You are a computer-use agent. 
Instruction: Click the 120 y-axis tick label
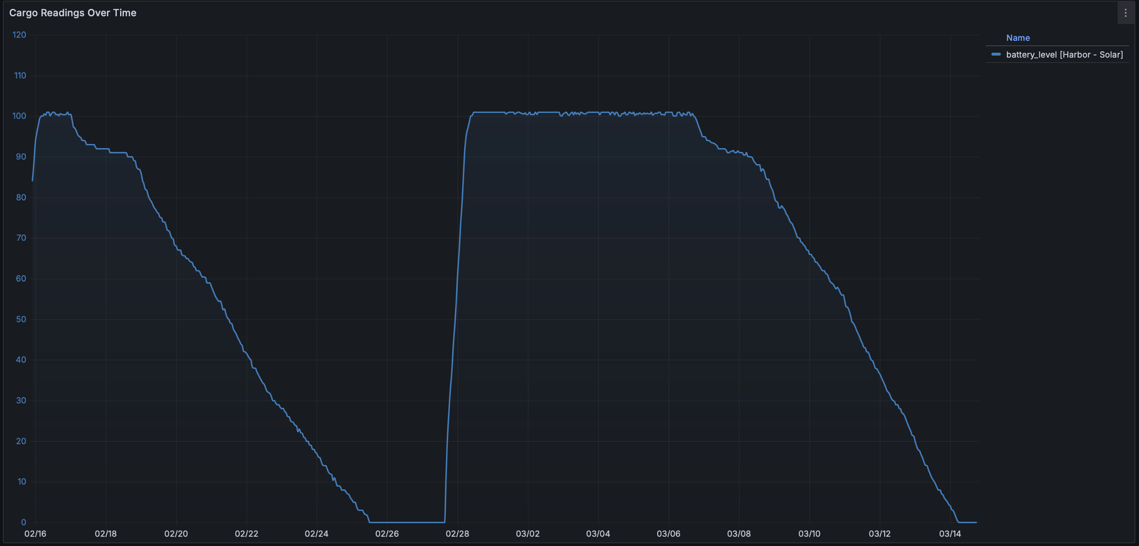(19, 35)
